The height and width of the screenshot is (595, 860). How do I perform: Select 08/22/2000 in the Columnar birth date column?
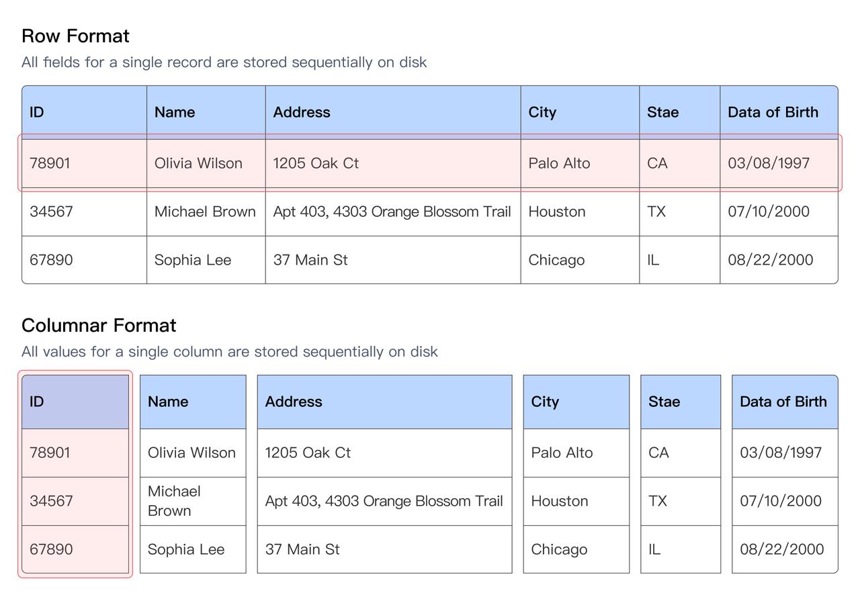(x=781, y=549)
